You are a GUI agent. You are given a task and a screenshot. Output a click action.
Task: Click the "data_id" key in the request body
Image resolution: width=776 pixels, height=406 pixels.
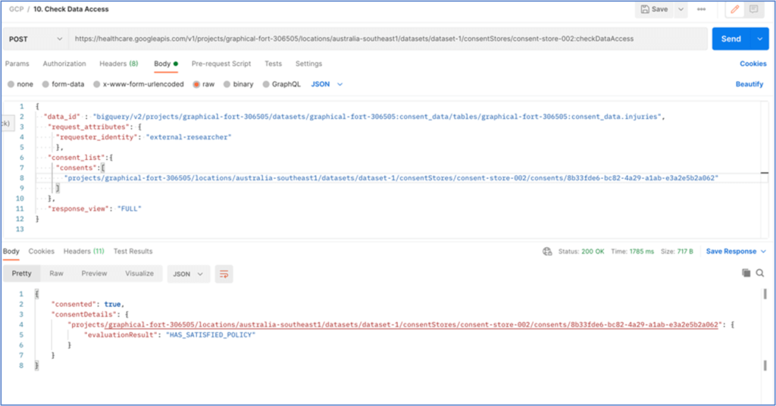[61, 117]
